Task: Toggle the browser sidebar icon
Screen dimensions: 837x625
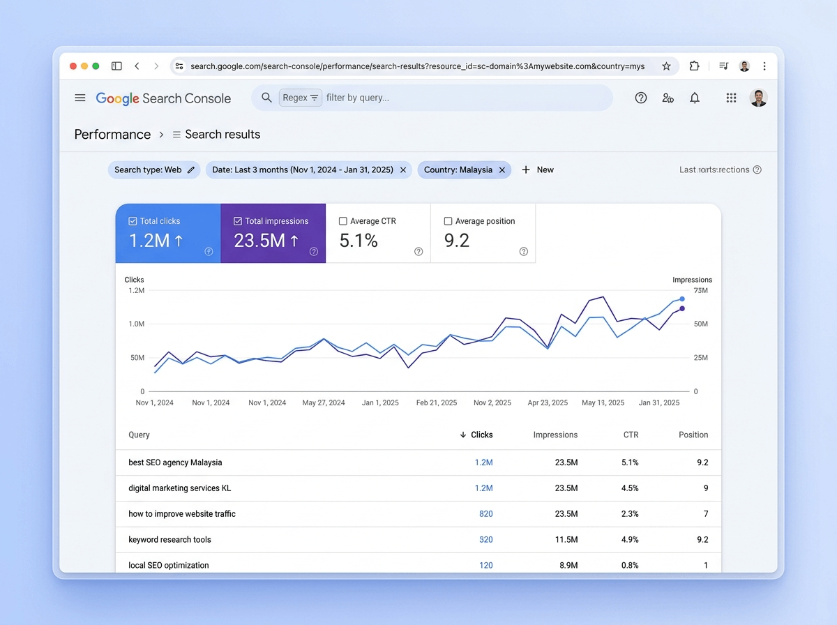Action: [116, 66]
